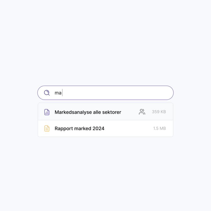211x211 pixels.
Task: Choose the second search suggestion row
Action: pos(105,129)
